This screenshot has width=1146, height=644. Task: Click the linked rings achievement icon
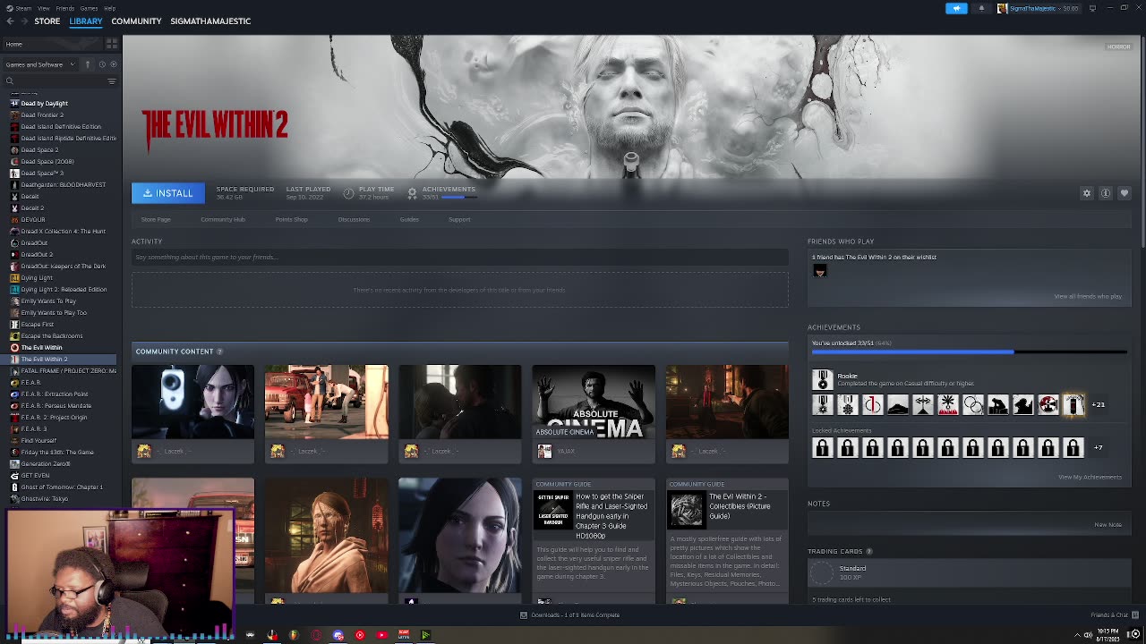click(x=972, y=405)
